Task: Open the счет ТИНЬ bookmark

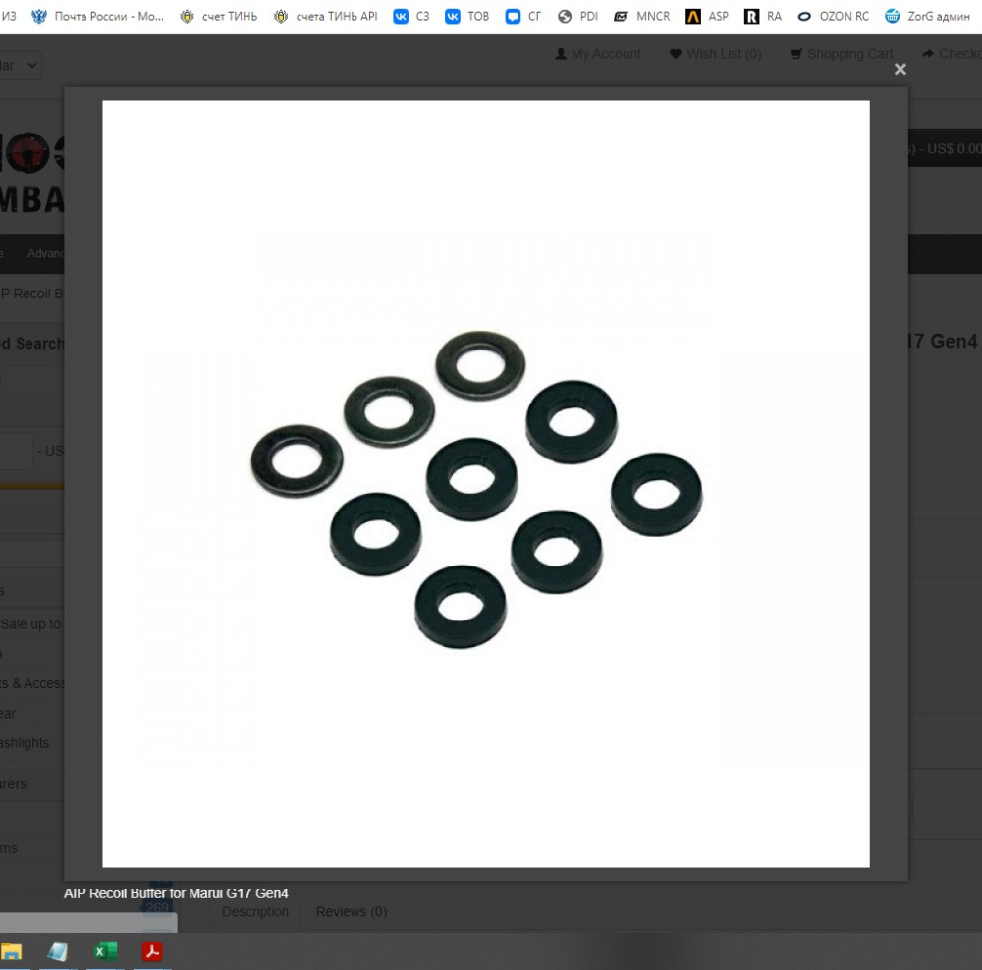Action: pyautogui.click(x=219, y=17)
